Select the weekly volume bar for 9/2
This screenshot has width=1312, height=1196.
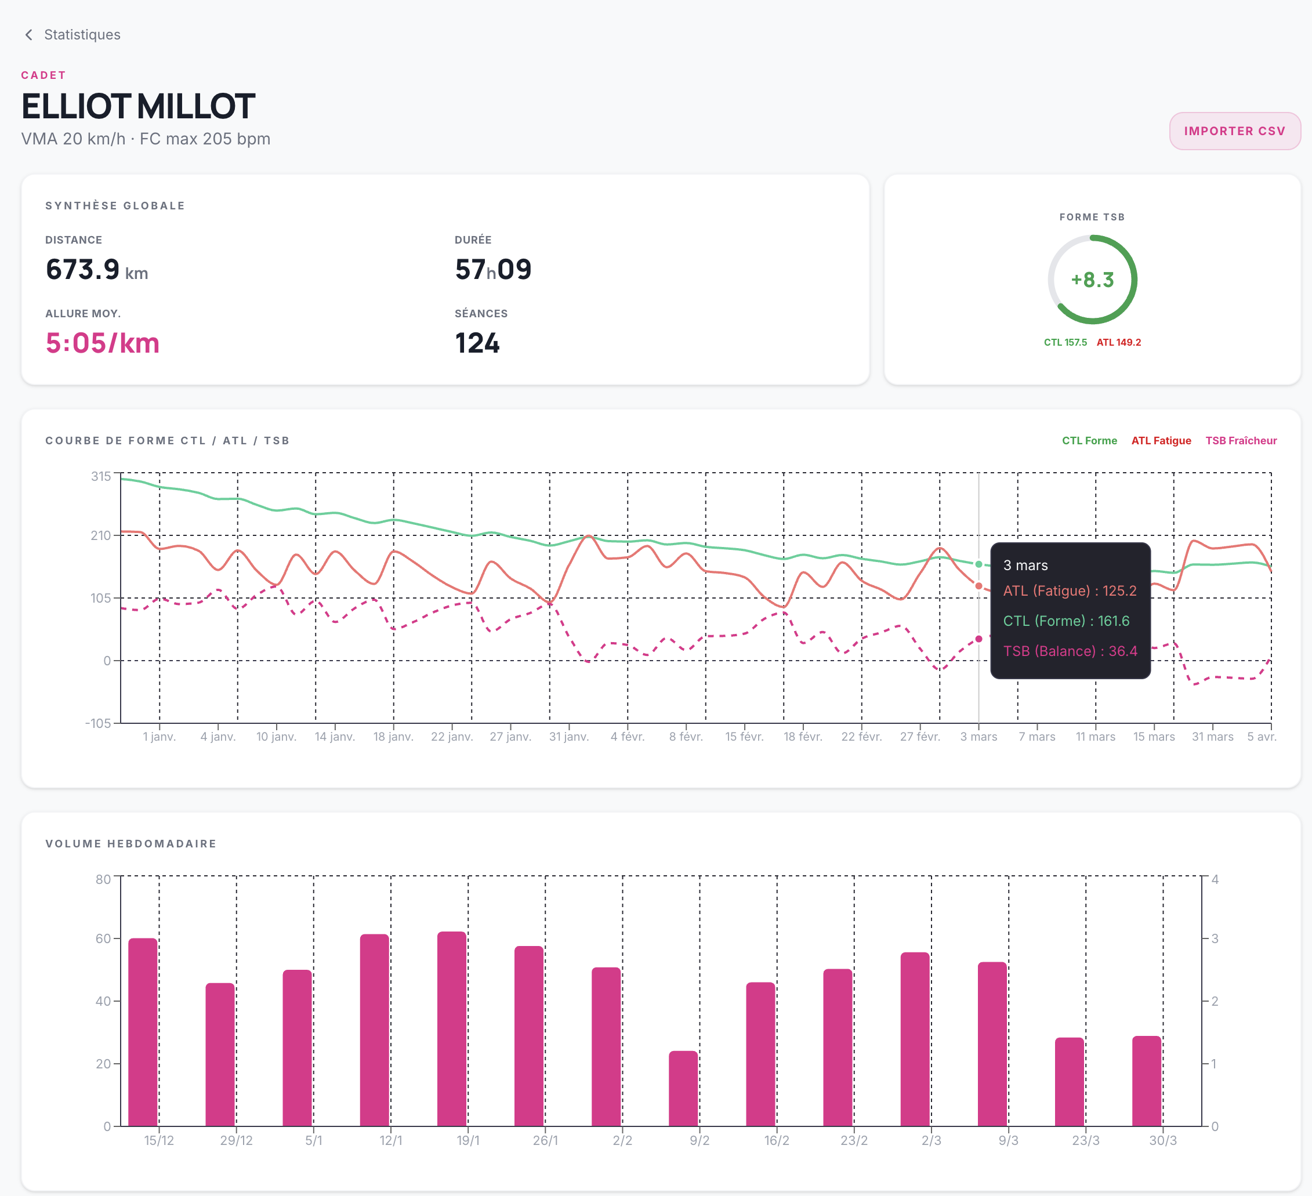click(683, 1089)
